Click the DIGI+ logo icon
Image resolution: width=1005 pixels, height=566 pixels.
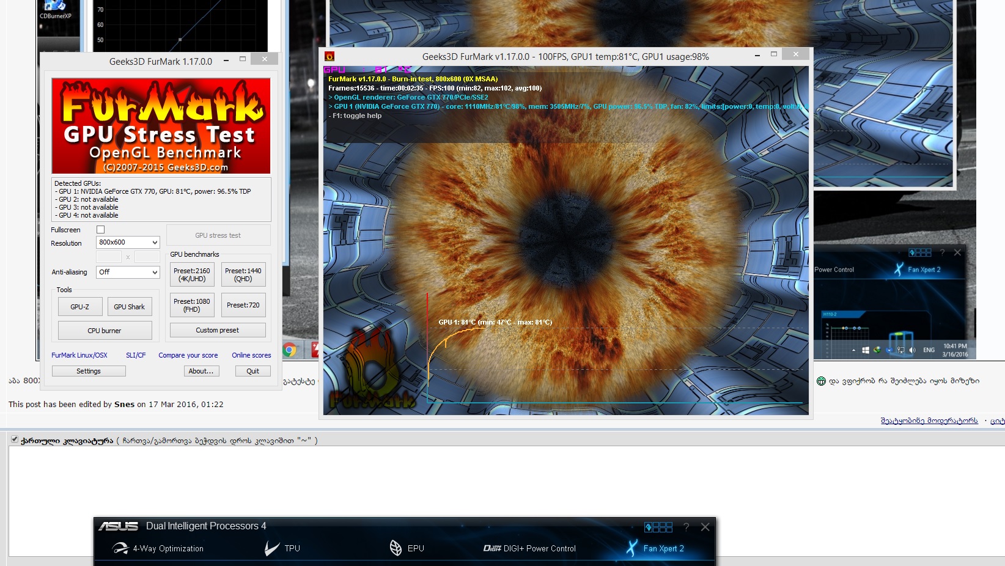(x=492, y=548)
